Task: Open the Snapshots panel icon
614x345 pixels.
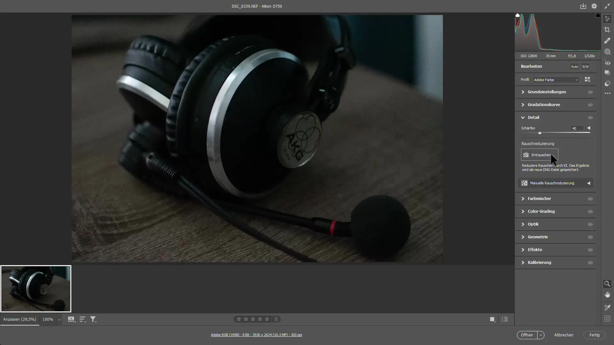Action: (x=607, y=73)
